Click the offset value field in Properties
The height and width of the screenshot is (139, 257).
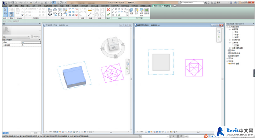(x=31, y=42)
